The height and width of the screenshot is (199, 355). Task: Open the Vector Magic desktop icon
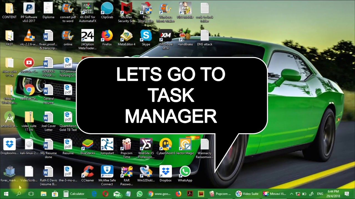click(x=185, y=147)
